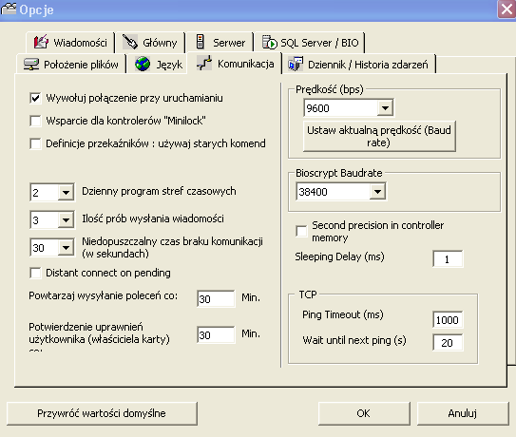Select the Komunikacja tab
Image resolution: width=516 pixels, height=437 pixels.
tap(235, 64)
